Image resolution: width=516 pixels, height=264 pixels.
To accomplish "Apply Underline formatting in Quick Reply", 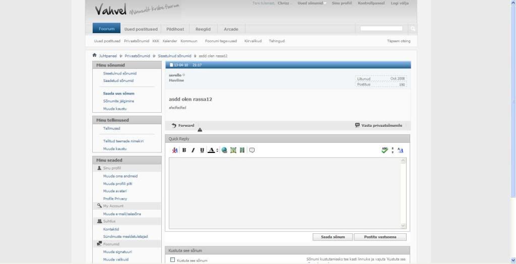I will click(x=202, y=150).
